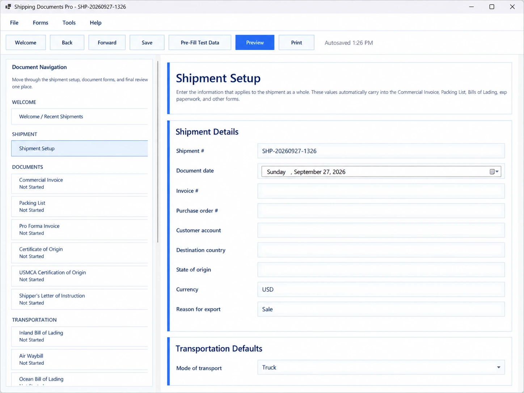This screenshot has width=524, height=393.
Task: Open USMCA Certification of Origin form
Action: point(80,276)
